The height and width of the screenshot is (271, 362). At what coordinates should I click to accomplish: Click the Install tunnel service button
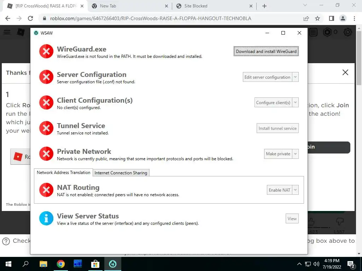pyautogui.click(x=278, y=128)
